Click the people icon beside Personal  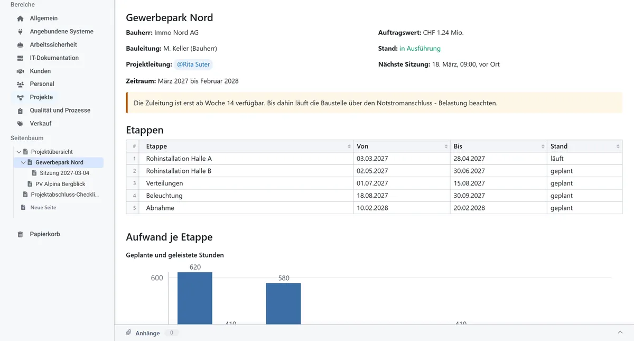21,84
